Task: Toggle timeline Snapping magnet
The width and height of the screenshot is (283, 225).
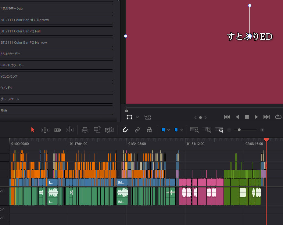Action: (125, 130)
